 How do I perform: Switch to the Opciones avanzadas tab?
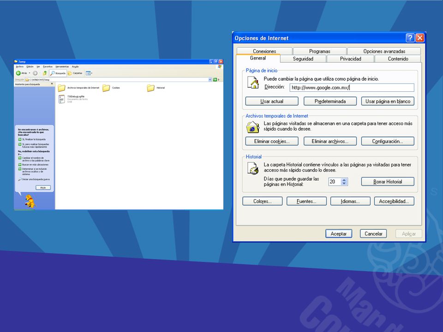[x=384, y=51]
